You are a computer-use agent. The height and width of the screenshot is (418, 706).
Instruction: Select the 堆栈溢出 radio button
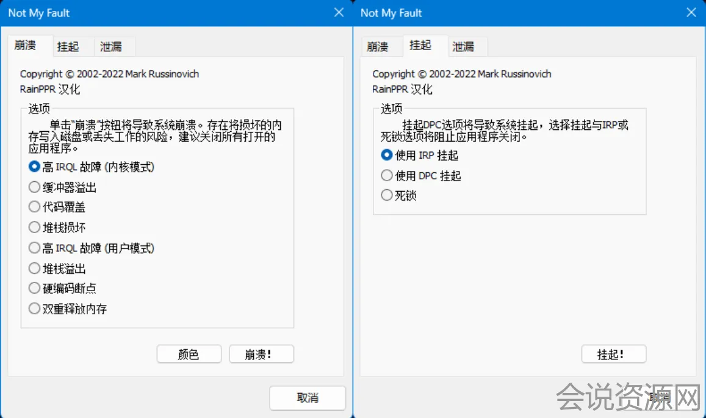pos(35,268)
